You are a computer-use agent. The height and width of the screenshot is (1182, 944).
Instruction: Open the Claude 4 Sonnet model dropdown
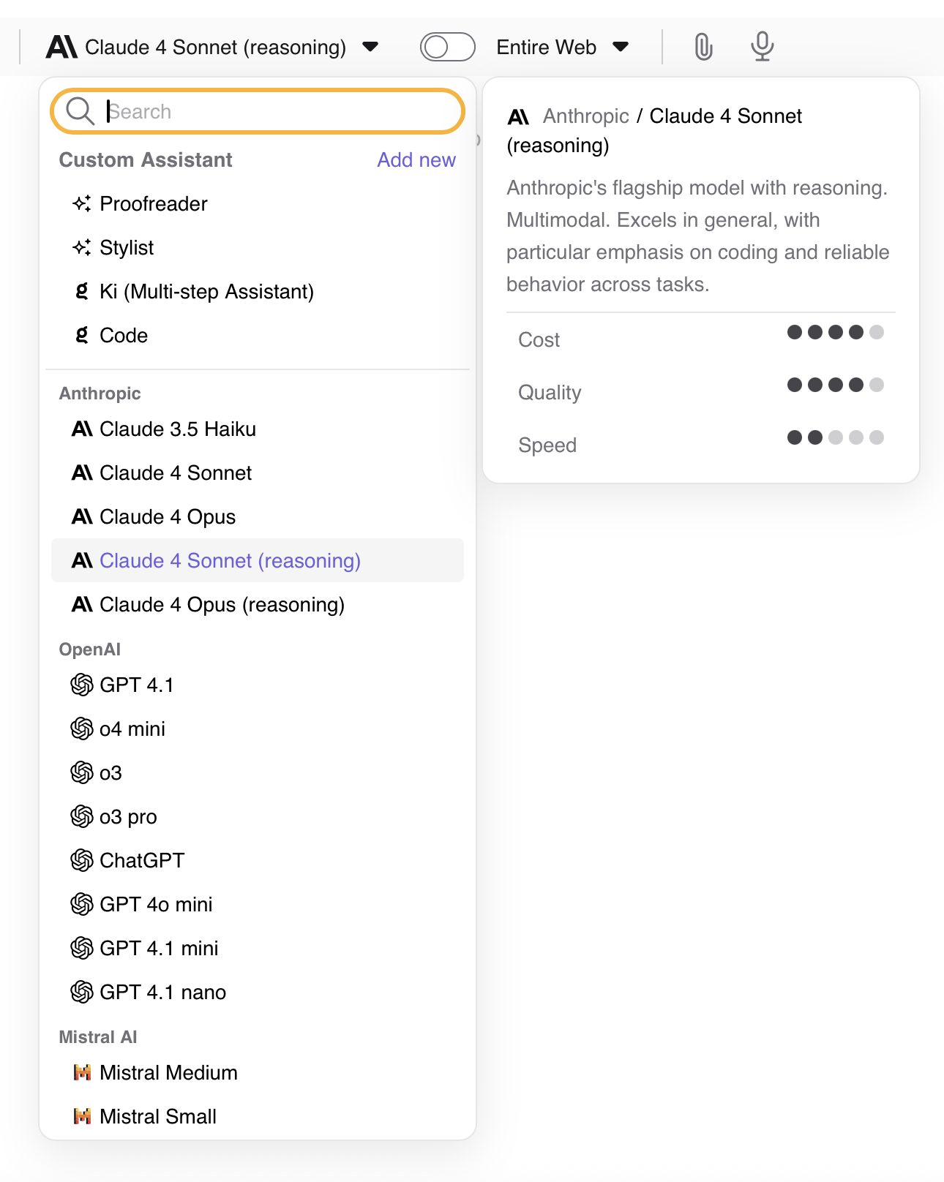(x=212, y=48)
